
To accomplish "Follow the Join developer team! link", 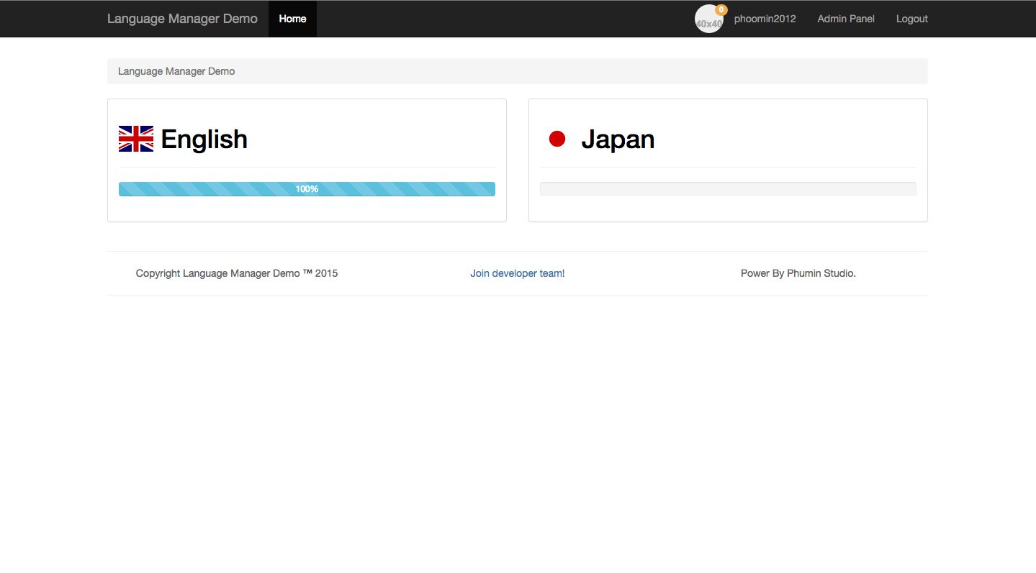I will coord(517,273).
